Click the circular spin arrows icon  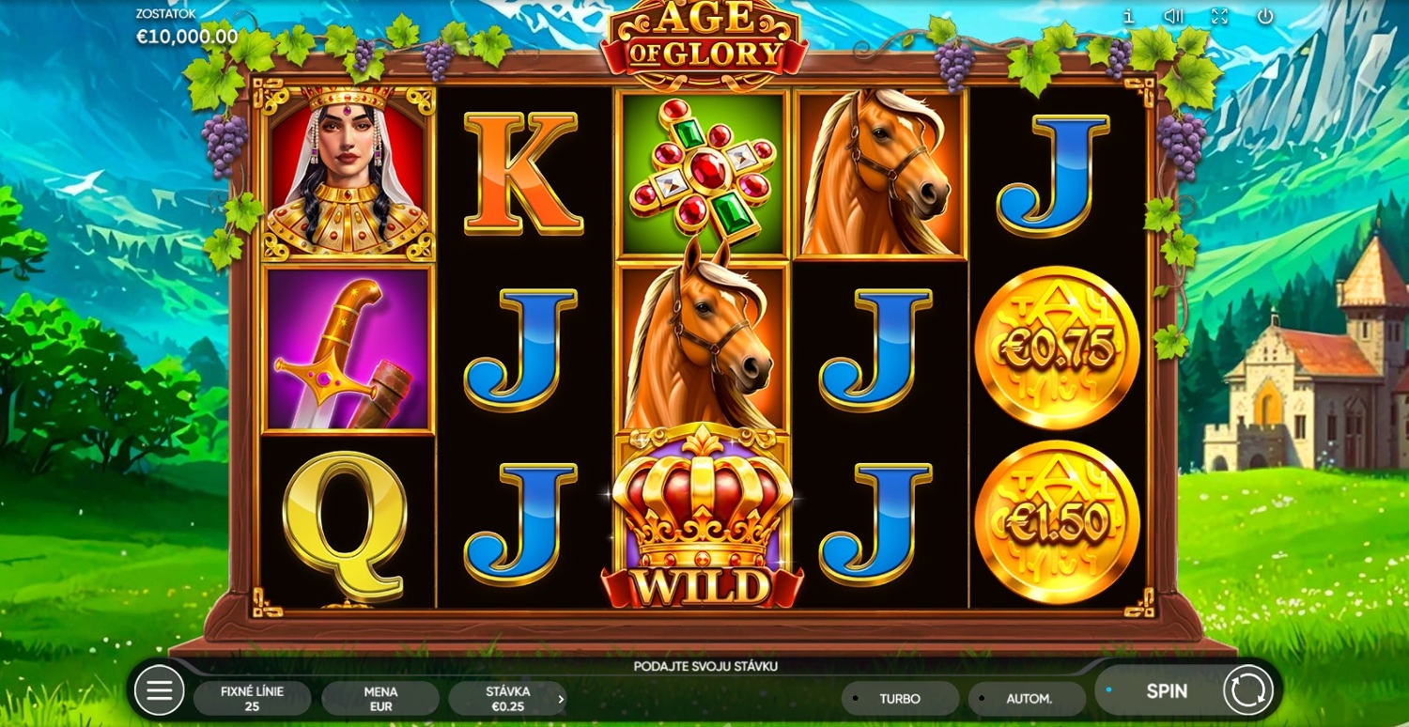click(1248, 690)
